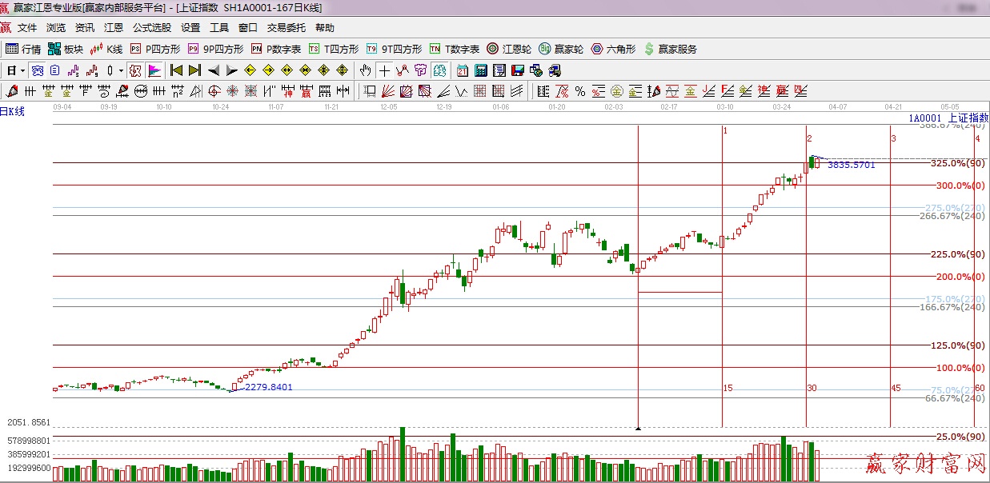The image size is (990, 483).
Task: Expand the 日 period dropdown arrow
Action: [22, 70]
